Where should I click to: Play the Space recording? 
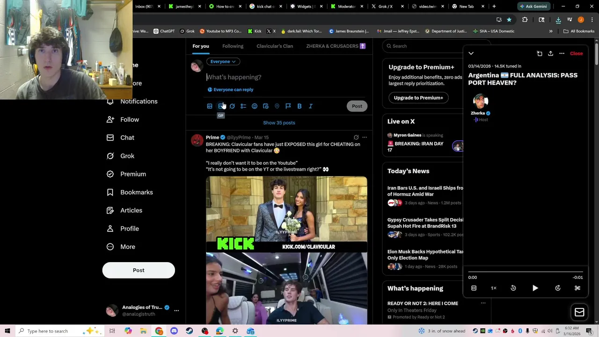pyautogui.click(x=535, y=288)
